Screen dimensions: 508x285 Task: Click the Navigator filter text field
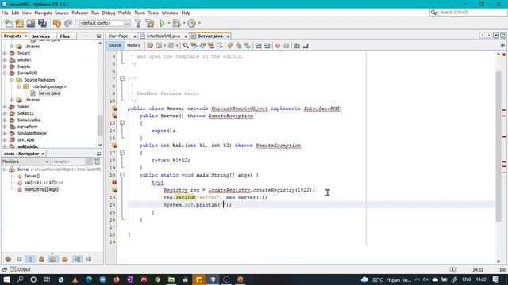69,161
